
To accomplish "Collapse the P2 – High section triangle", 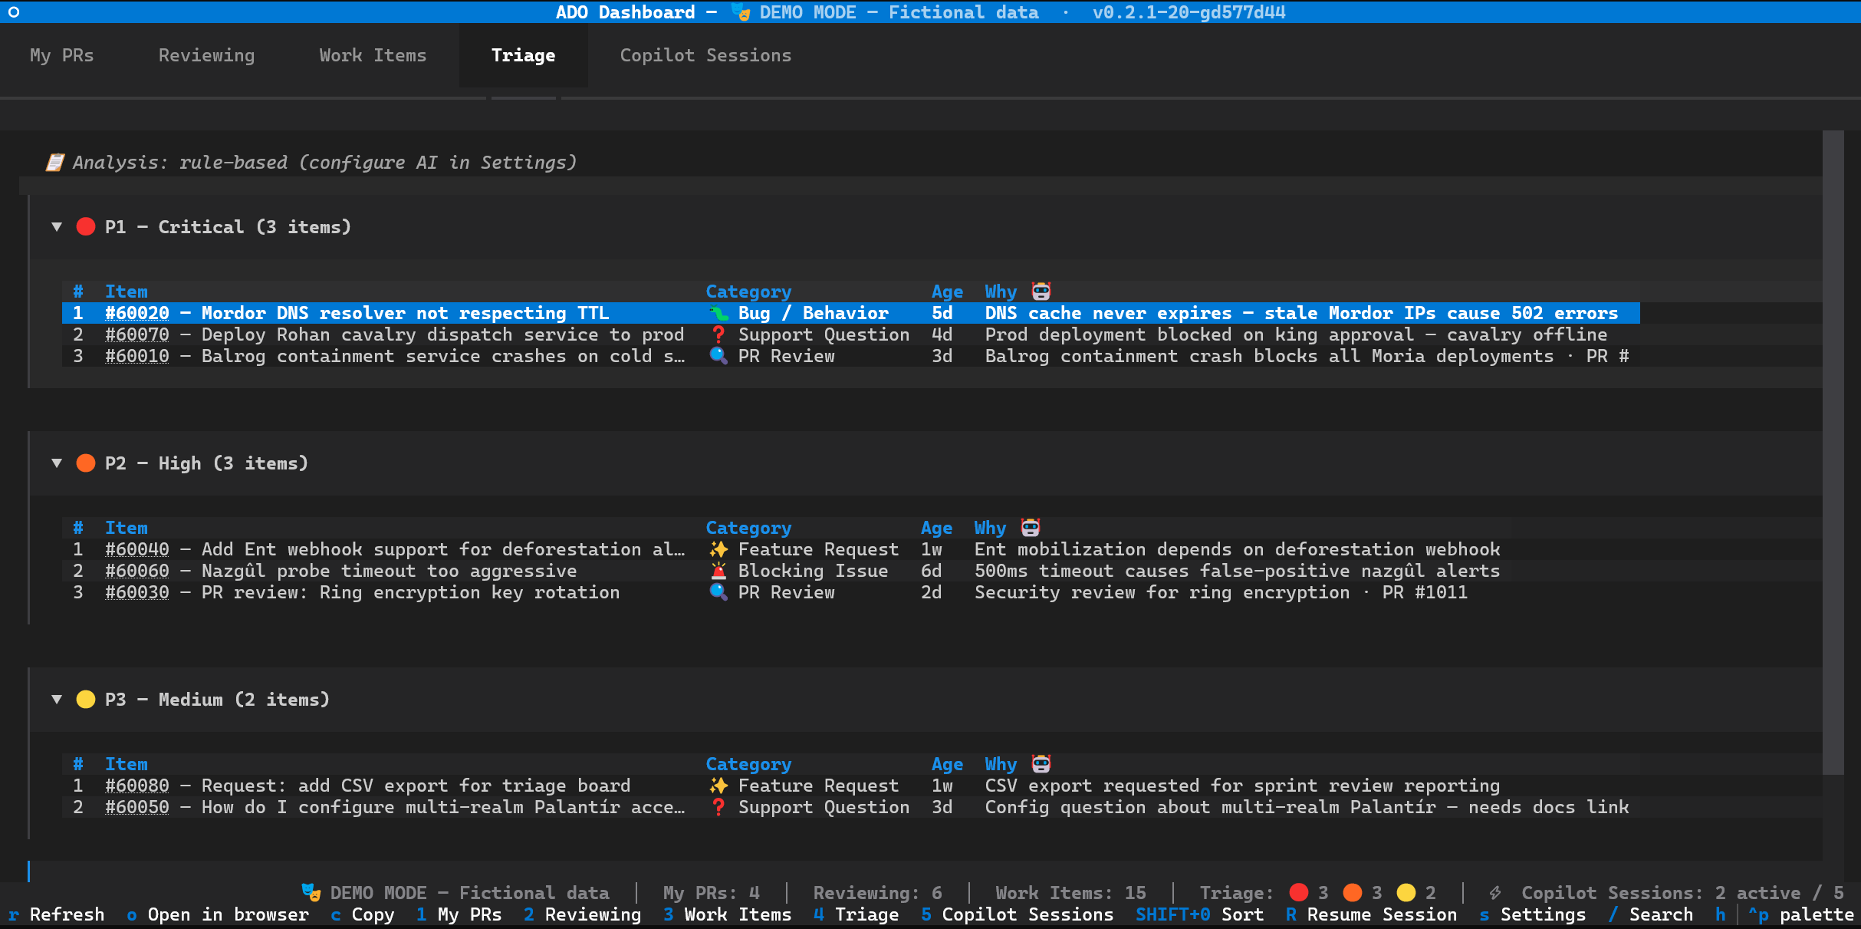I will tap(57, 463).
